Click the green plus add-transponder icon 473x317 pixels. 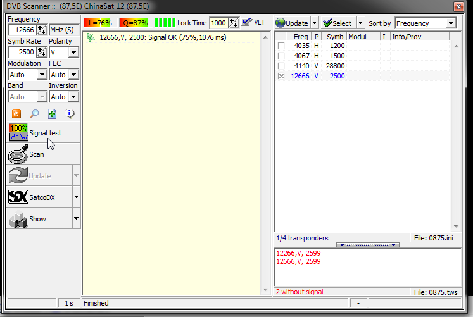(x=52, y=114)
